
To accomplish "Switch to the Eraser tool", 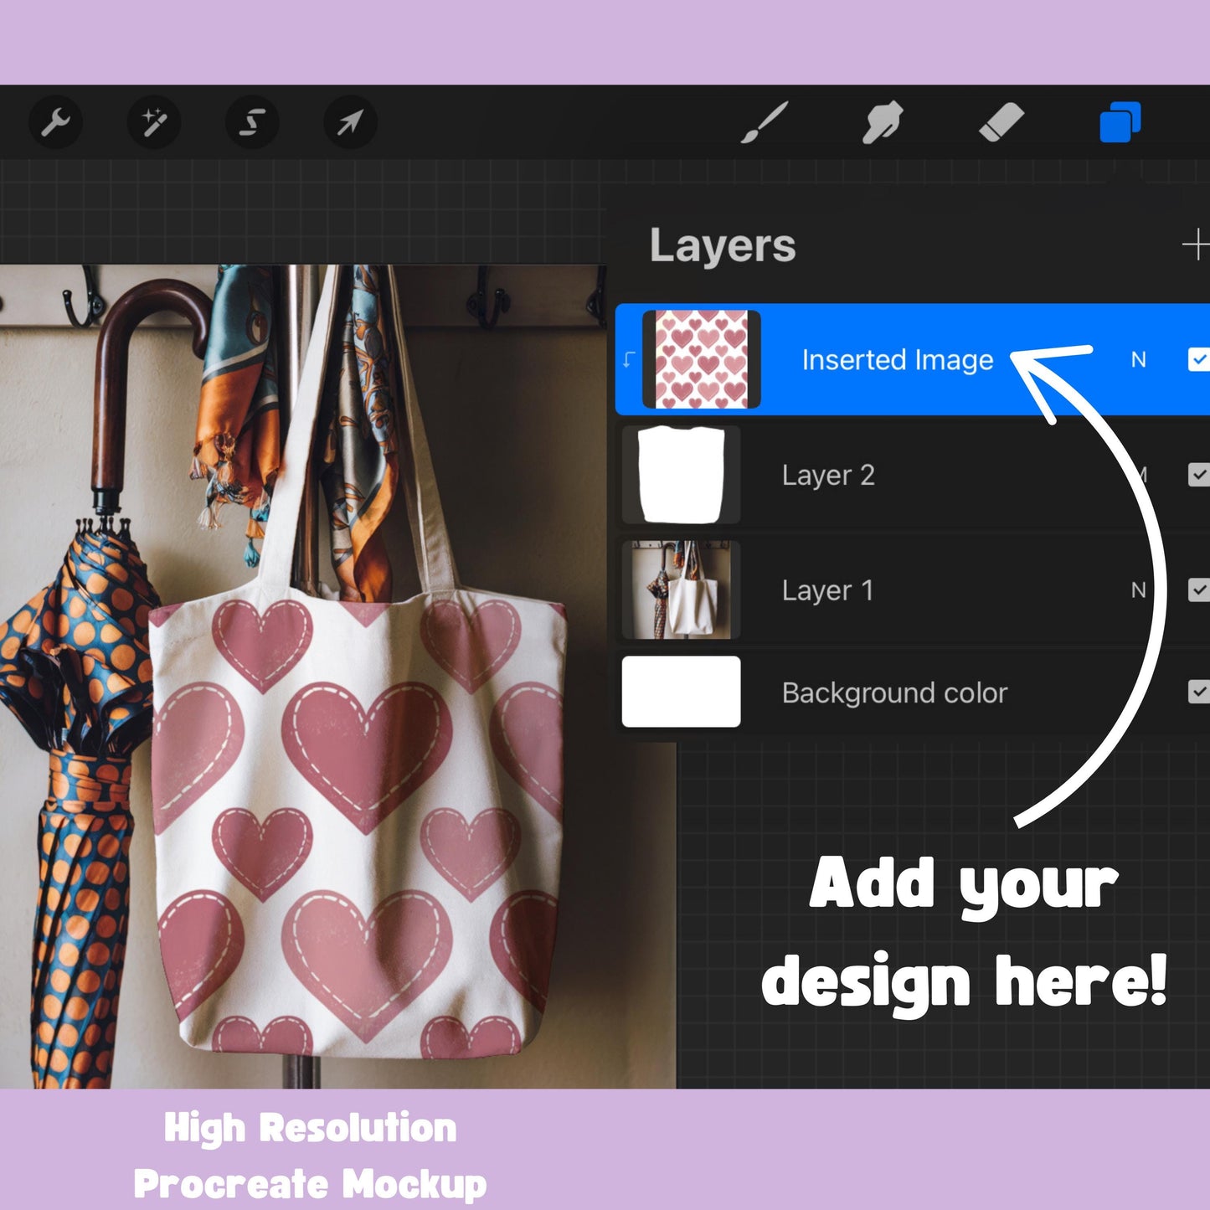I will click(x=1001, y=122).
